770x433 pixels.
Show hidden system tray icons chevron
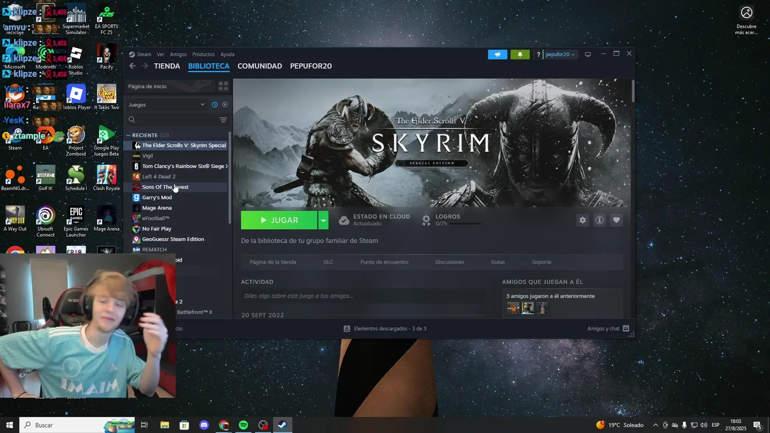[x=656, y=425]
